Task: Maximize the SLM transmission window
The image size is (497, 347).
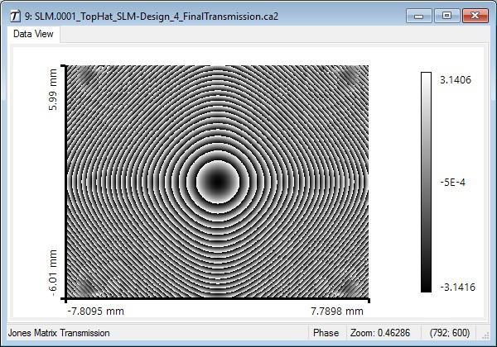Action: [x=446, y=15]
